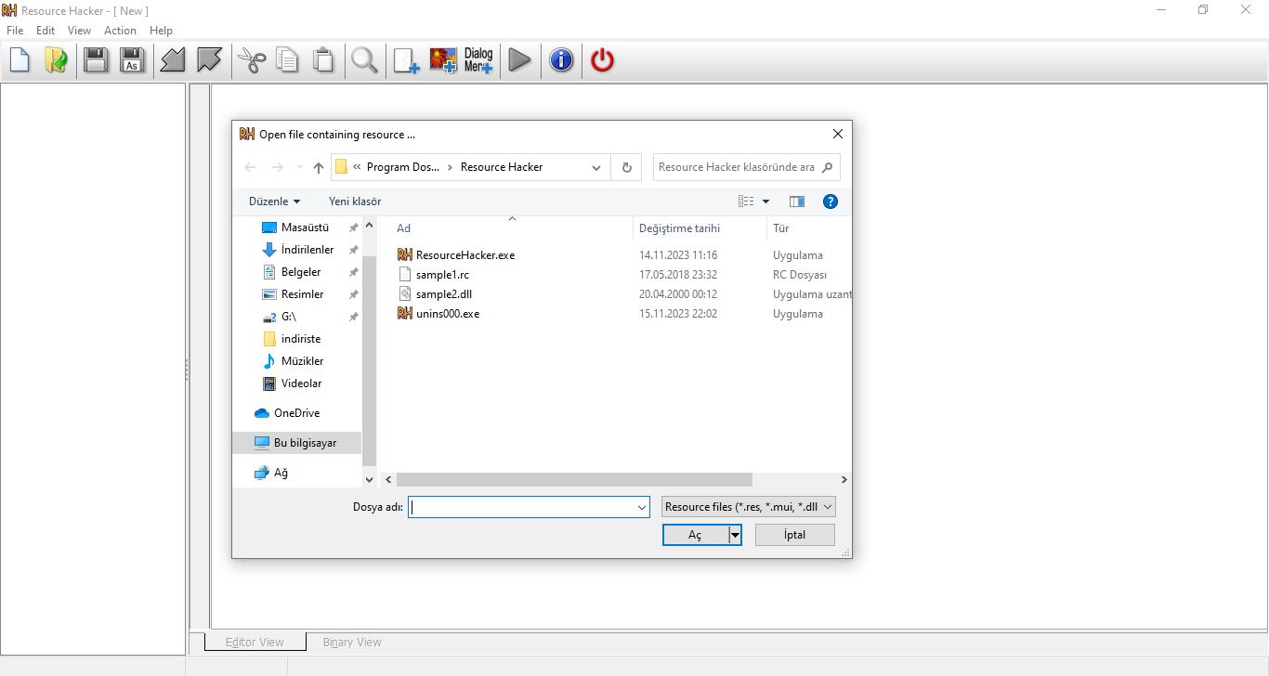Click the red power Exit icon

point(603,61)
